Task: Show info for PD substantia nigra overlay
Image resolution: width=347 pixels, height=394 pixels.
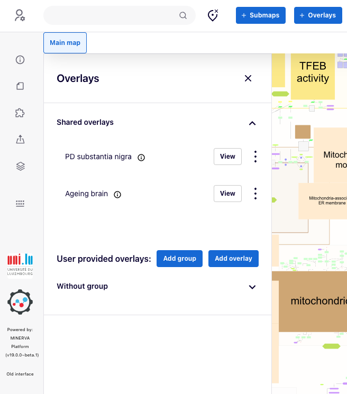Action: click(141, 157)
